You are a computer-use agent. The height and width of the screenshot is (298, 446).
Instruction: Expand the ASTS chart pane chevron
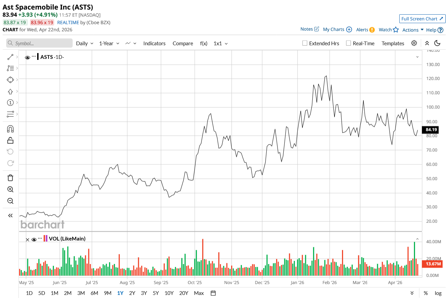(417, 57)
